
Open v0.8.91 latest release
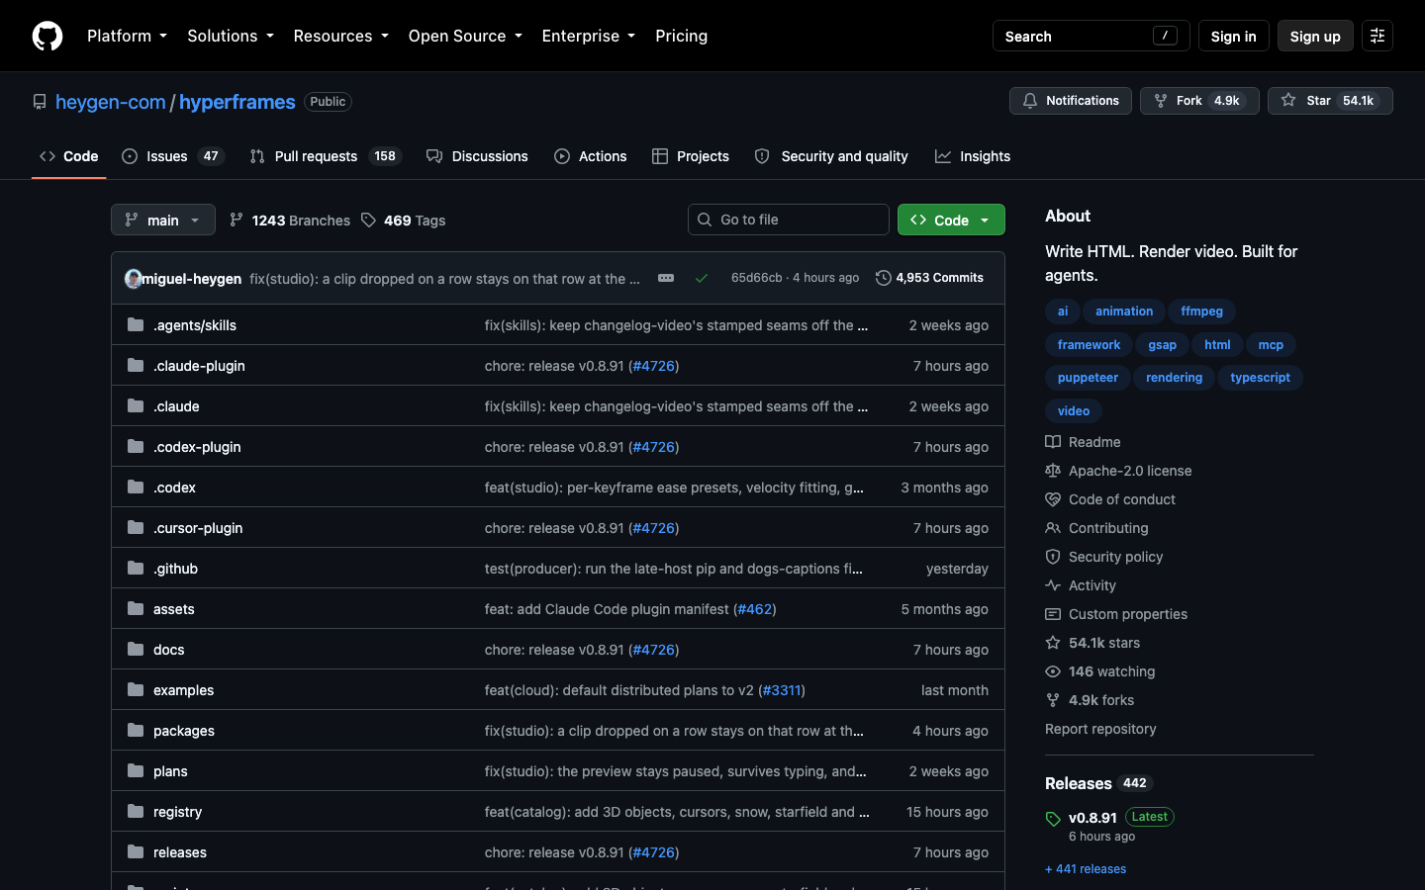(x=1092, y=818)
